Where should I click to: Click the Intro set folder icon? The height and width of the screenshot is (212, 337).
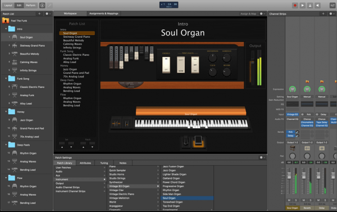(x=12, y=29)
